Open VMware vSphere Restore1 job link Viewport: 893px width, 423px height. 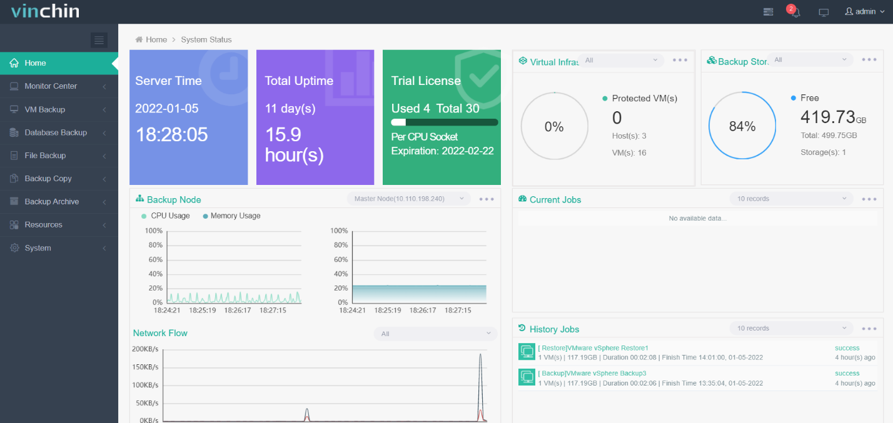point(593,348)
